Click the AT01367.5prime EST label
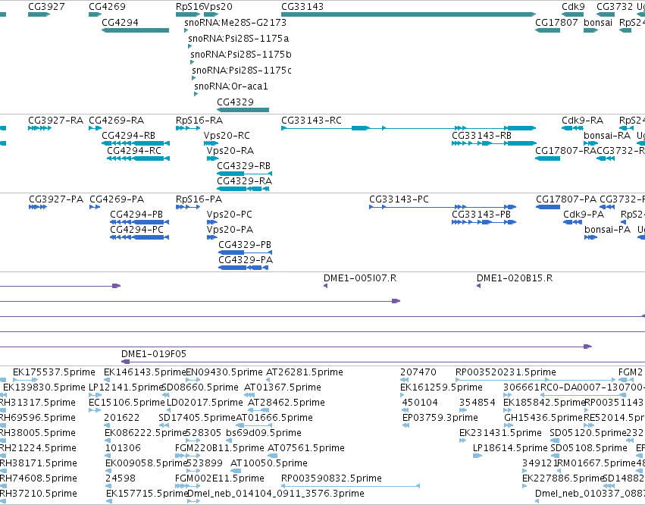 pos(283,387)
